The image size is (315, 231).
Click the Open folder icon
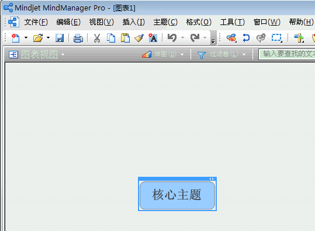38,38
